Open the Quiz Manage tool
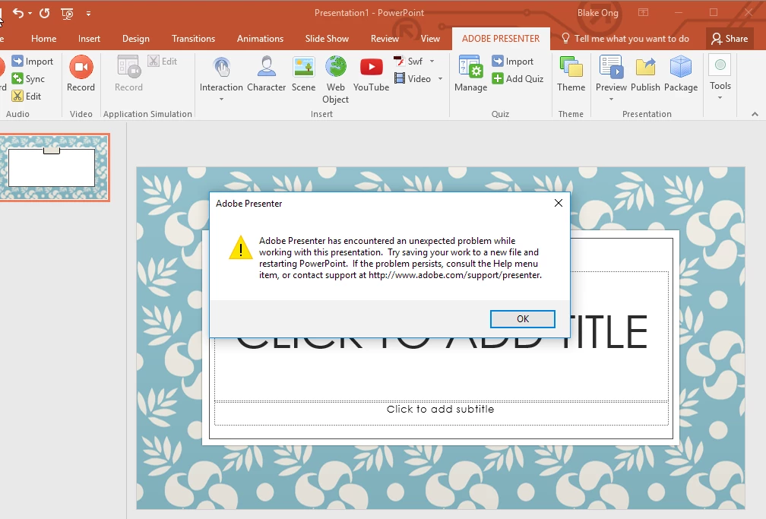This screenshot has width=766, height=519. (x=470, y=74)
